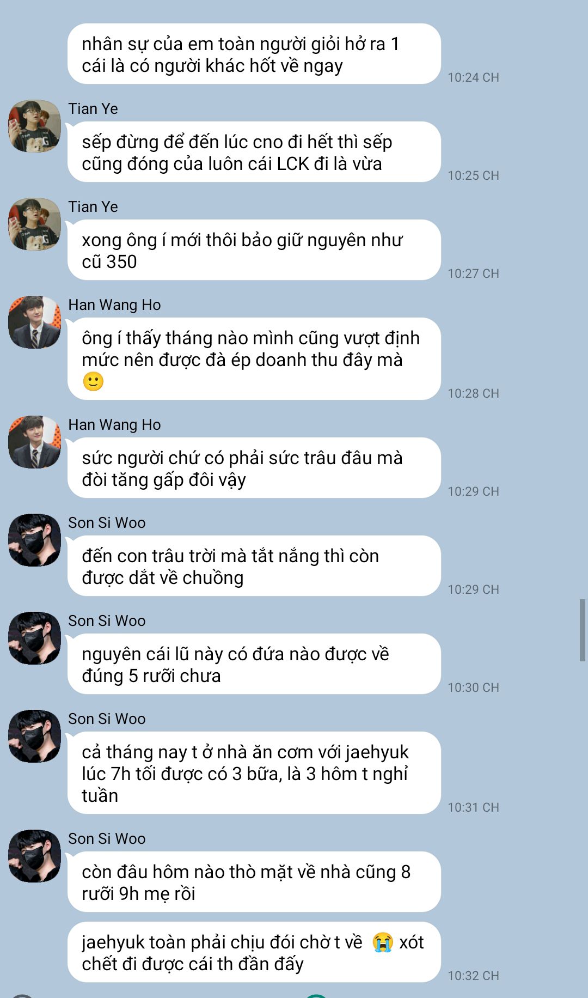This screenshot has width=588, height=998.
Task: Select the message 'sếp đừng để đến lúc'
Action: pyautogui.click(x=254, y=152)
